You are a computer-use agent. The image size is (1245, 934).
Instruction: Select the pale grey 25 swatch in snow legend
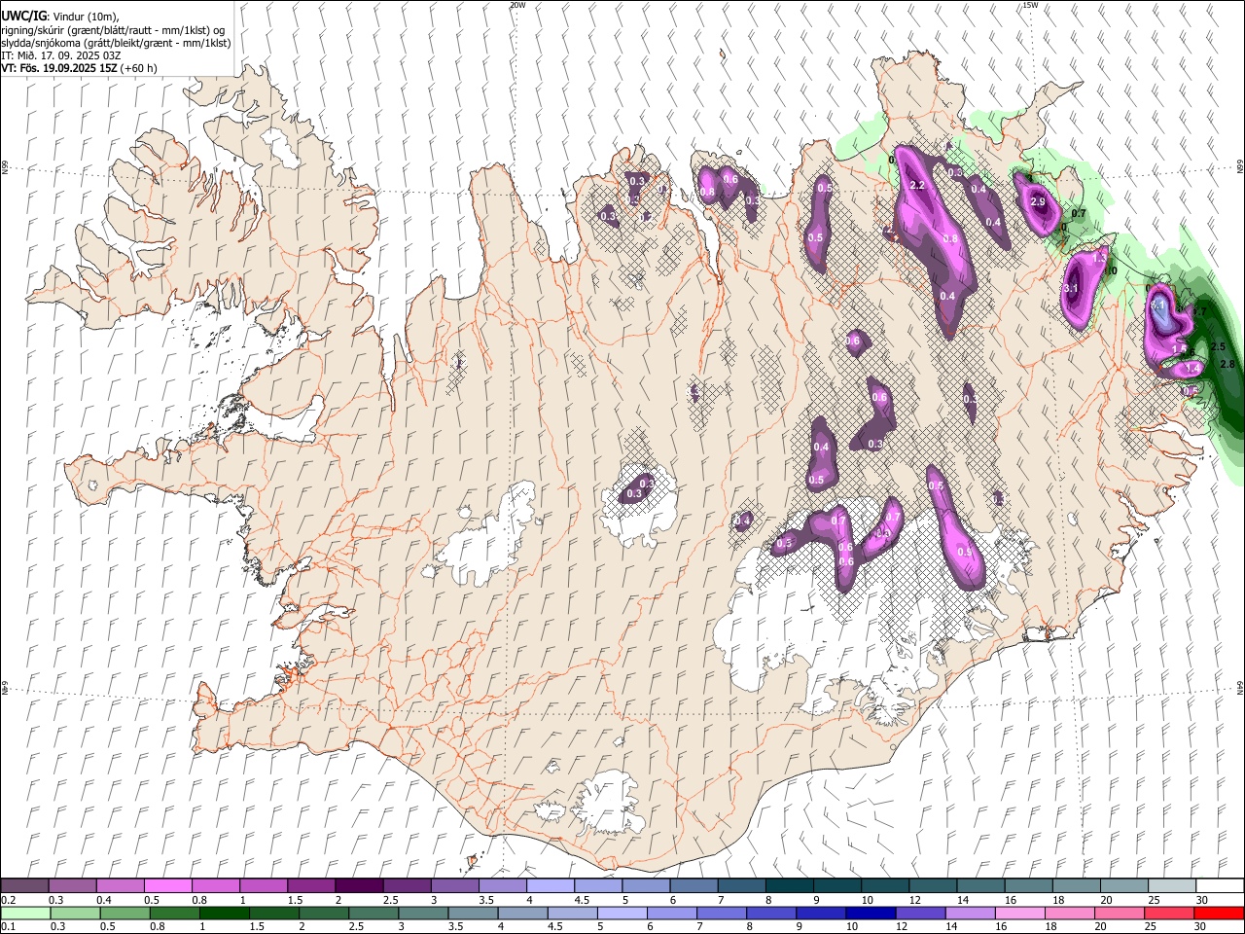pos(1172,885)
